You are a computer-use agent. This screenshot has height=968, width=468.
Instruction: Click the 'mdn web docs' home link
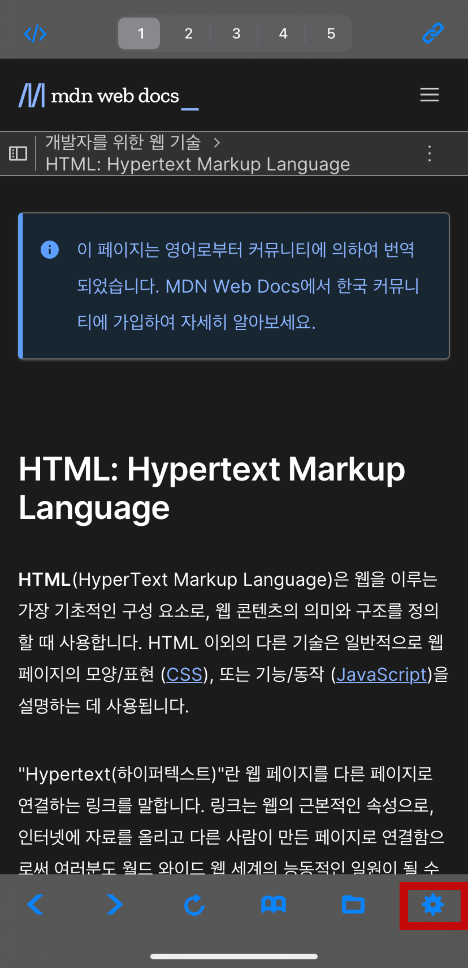pos(109,96)
